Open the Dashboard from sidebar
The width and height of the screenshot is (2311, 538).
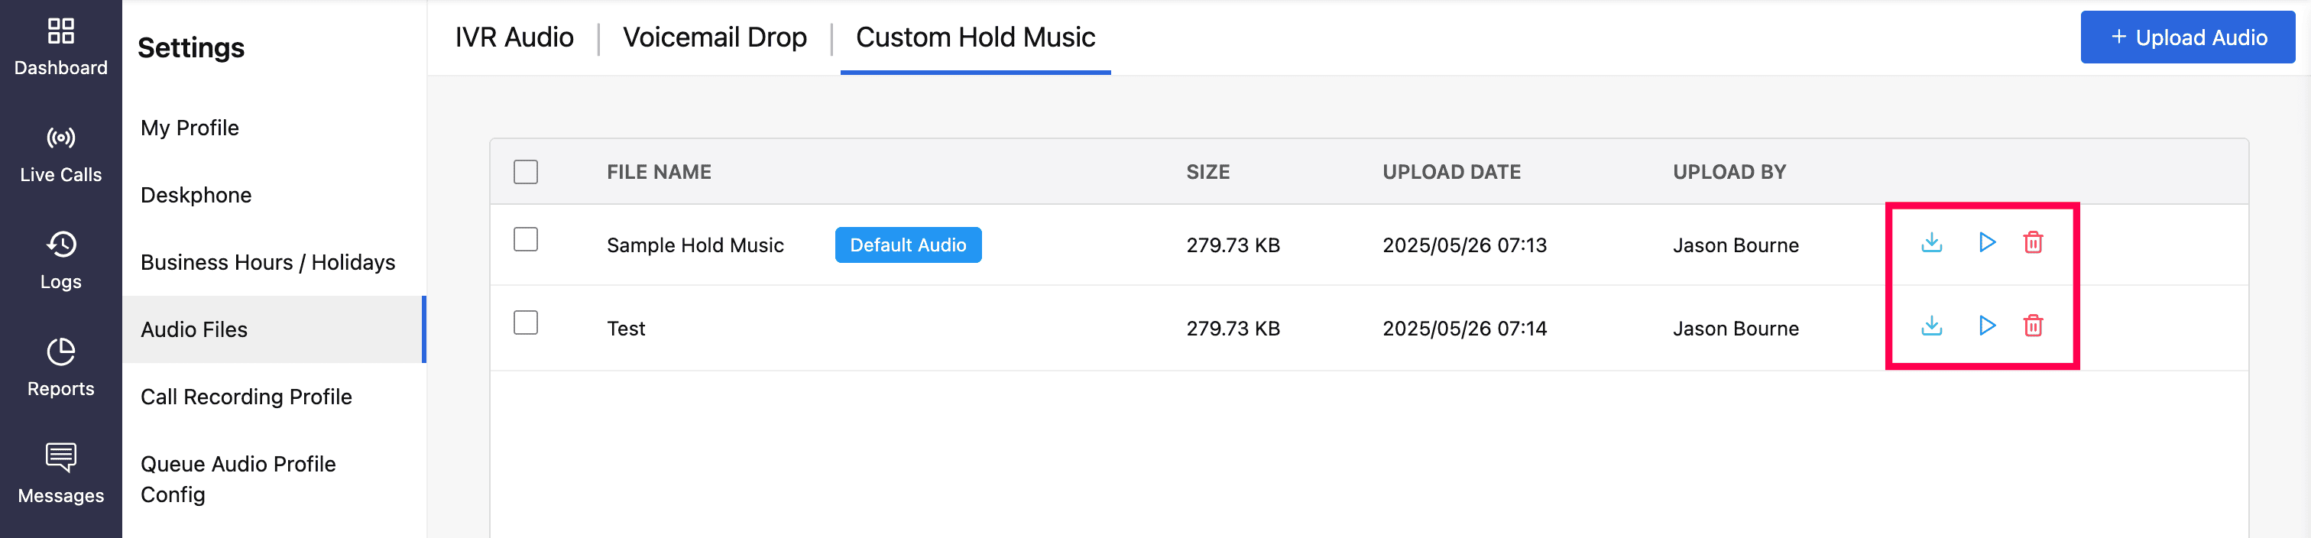[61, 47]
